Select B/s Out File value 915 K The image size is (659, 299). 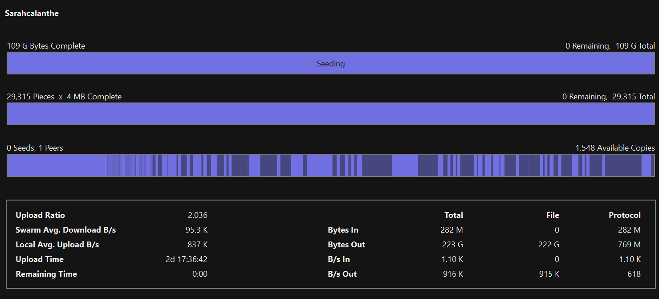pyautogui.click(x=549, y=274)
